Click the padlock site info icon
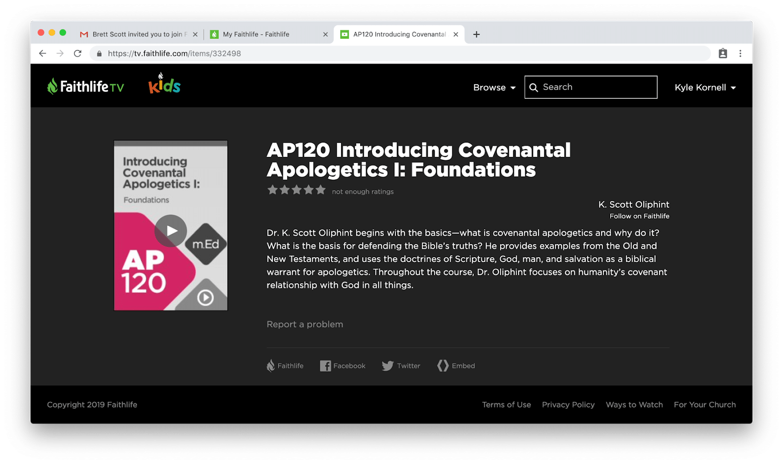 99,54
